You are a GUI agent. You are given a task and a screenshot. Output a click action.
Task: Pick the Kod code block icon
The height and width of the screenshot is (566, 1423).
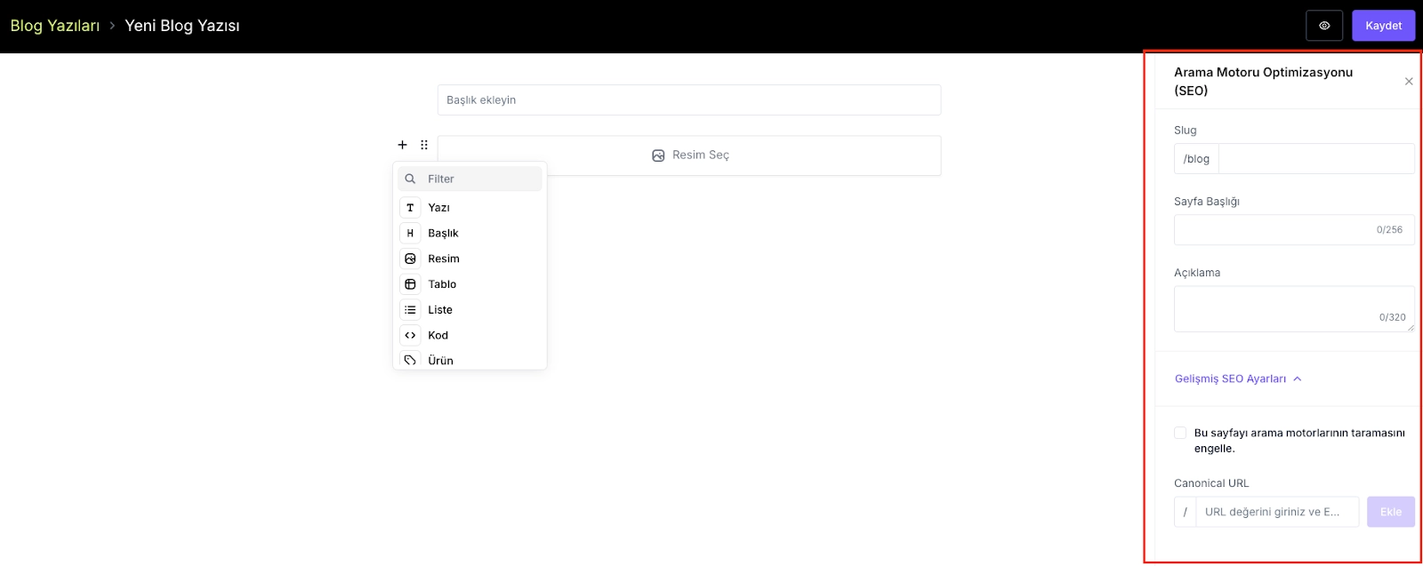410,336
